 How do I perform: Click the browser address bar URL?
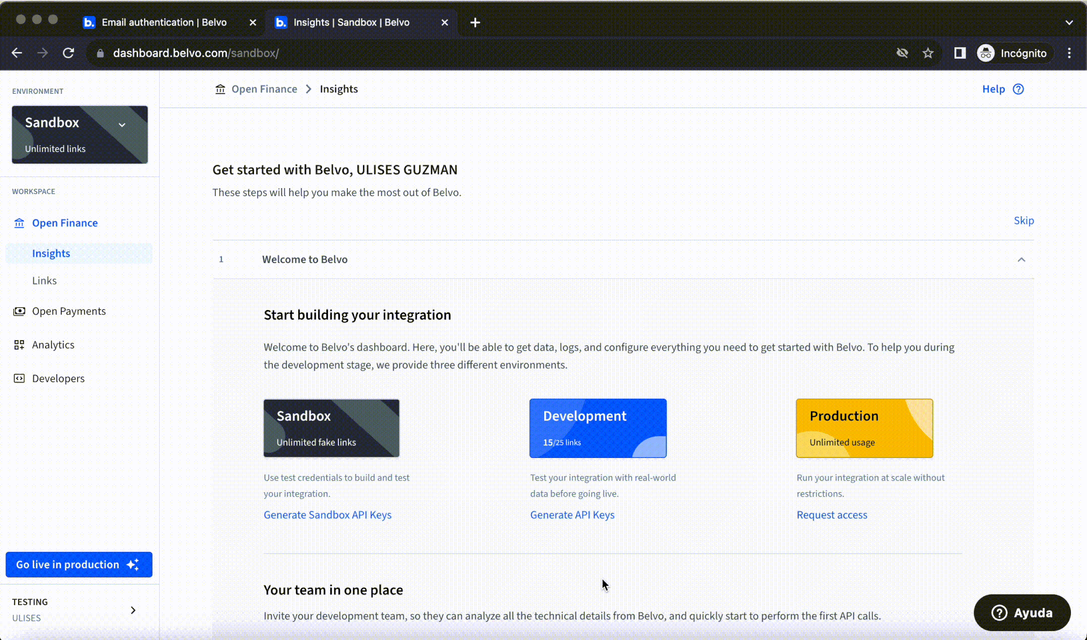pos(196,53)
